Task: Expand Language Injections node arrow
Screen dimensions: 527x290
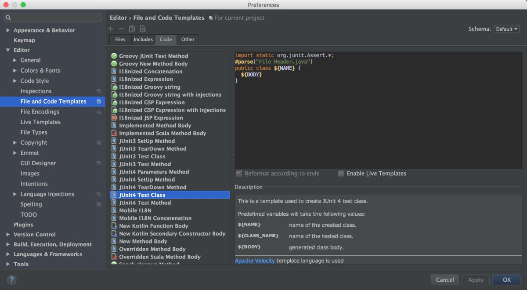Action: pyautogui.click(x=15, y=194)
